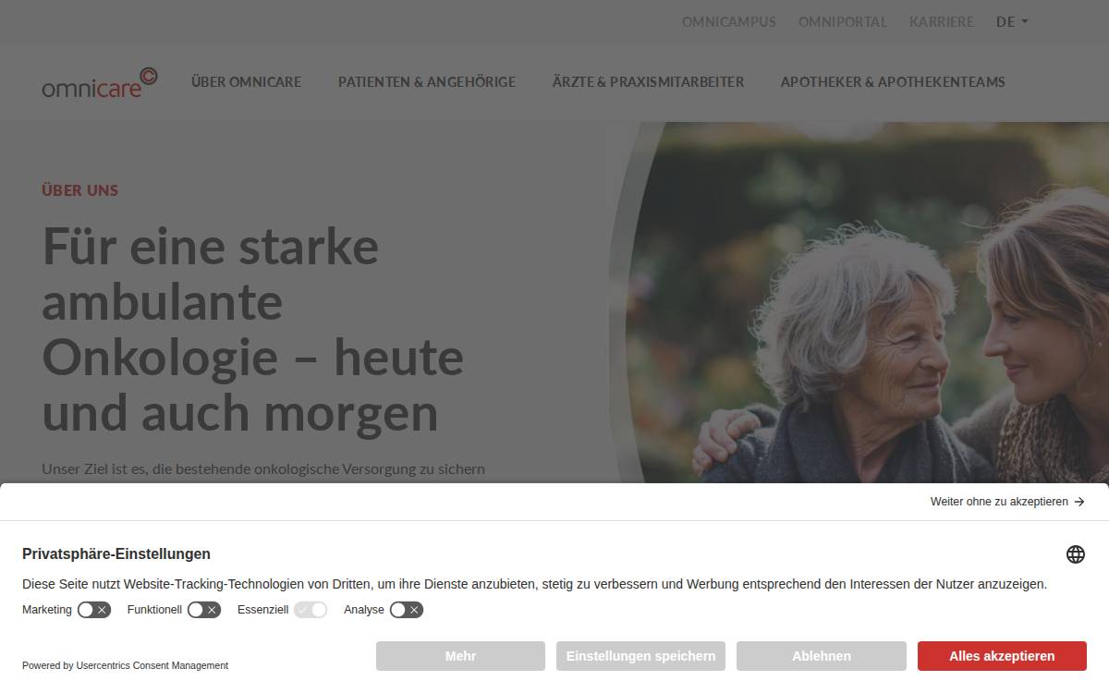
Task: Open the Patienten & Angehörige menu
Action: tap(427, 81)
